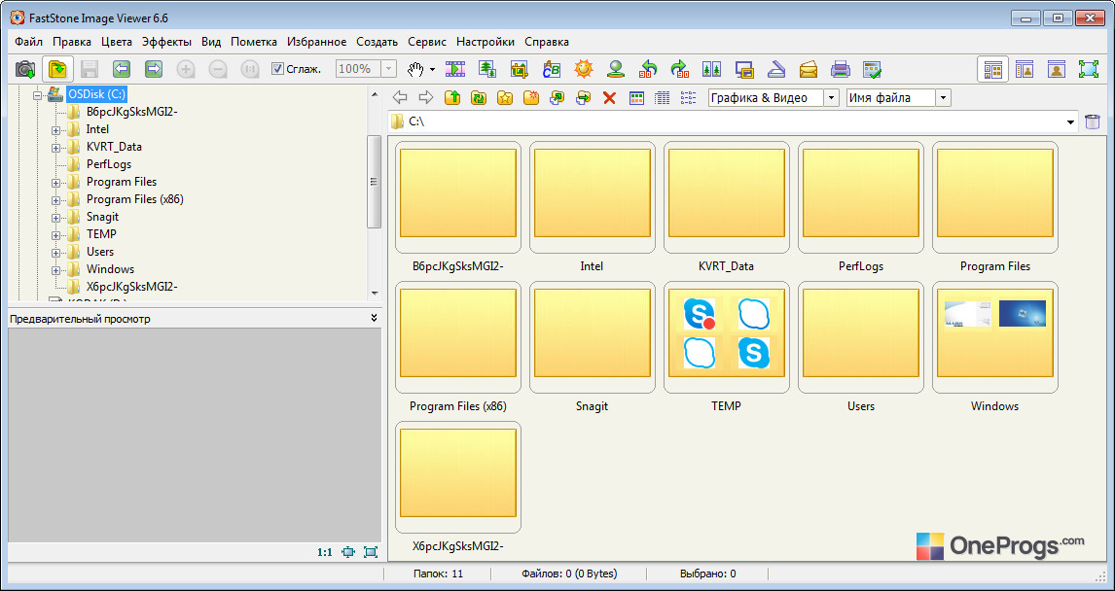Start the slideshow with film icon
1115x591 pixels.
click(x=455, y=69)
